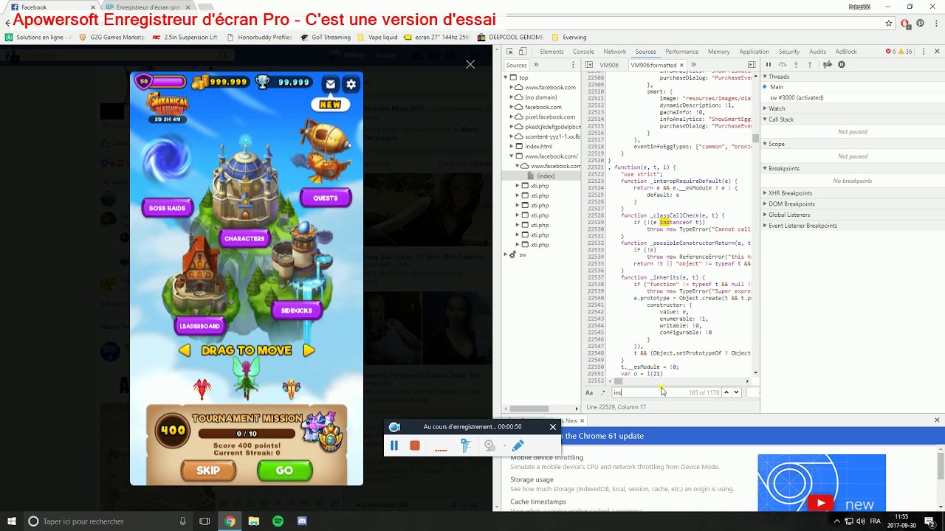Click the orange SKIP button
The height and width of the screenshot is (531, 945).
click(x=208, y=471)
